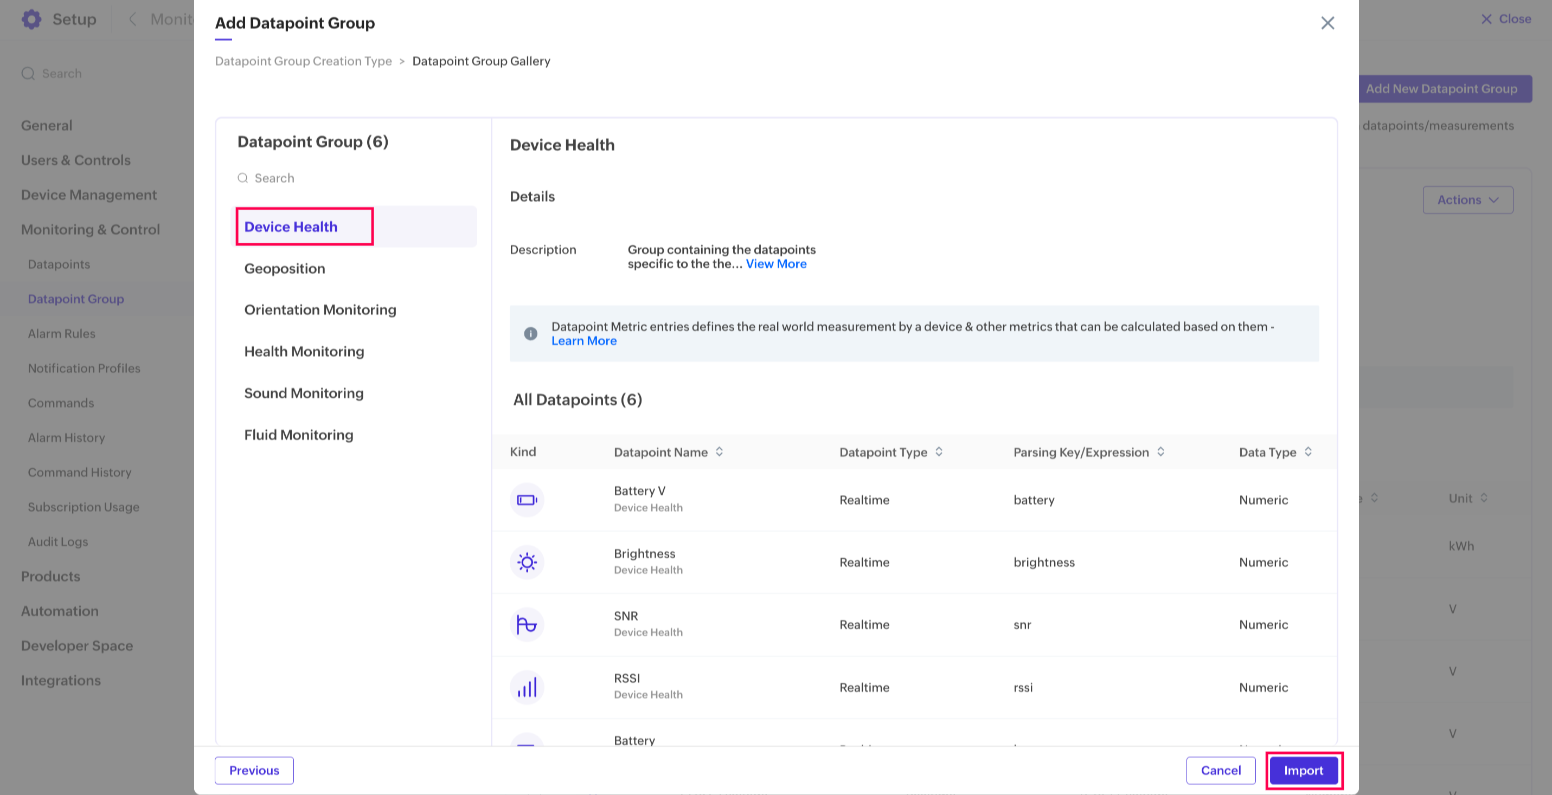Screen dimensions: 1552x795
Task: Go back to Datapoint Group Creation Type
Action: click(303, 61)
